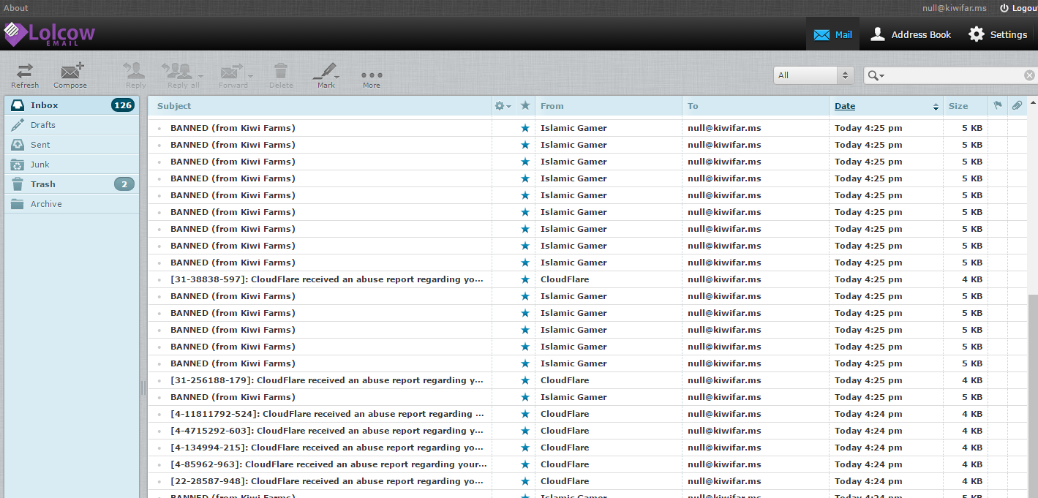This screenshot has width=1038, height=498.
Task: Open the Address Book
Action: [x=911, y=34]
